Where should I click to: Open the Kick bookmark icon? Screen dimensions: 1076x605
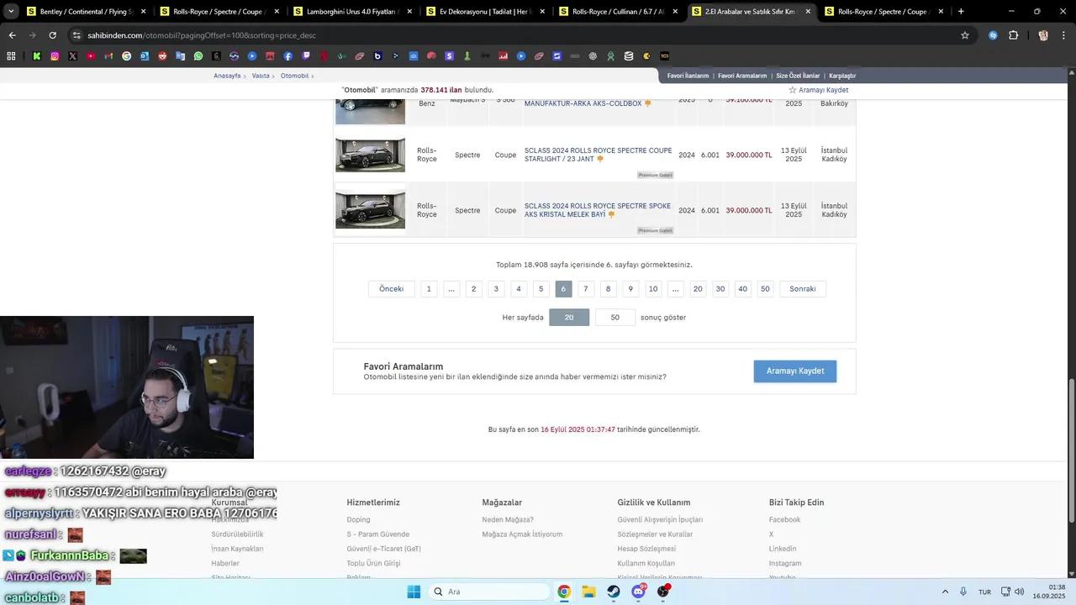[37, 56]
